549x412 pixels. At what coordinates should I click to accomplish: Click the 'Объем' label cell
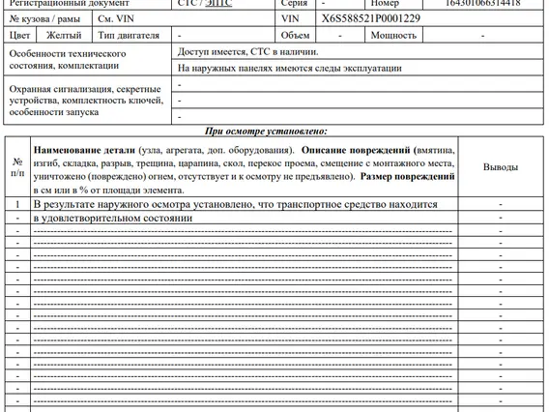click(295, 36)
